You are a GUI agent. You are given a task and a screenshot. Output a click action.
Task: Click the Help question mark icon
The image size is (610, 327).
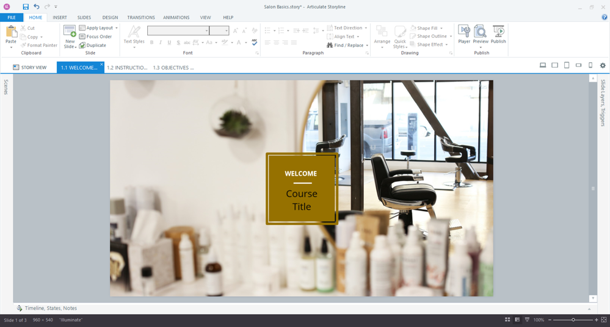click(605, 17)
